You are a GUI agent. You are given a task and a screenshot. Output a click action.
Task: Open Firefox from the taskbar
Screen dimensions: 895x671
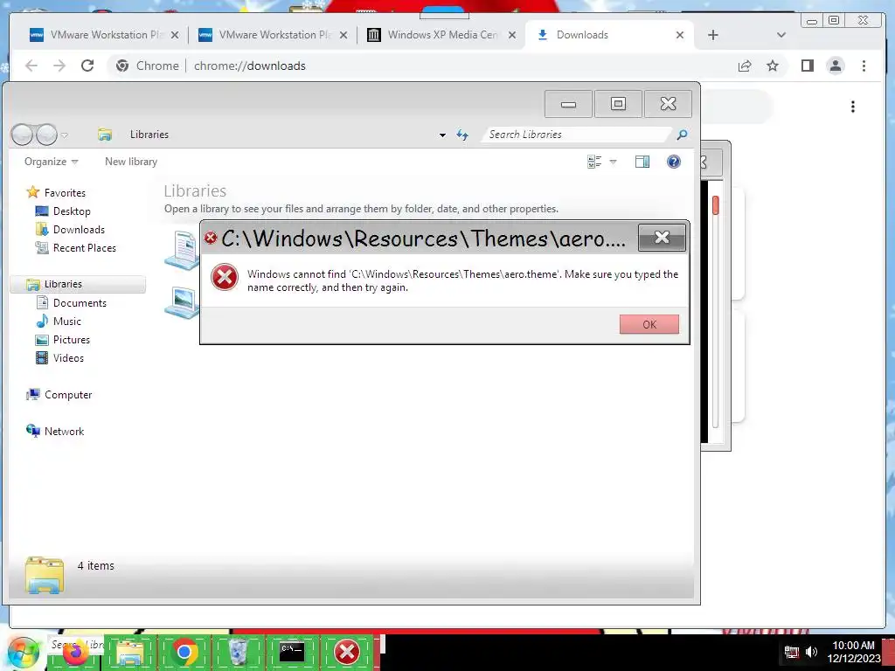tap(75, 652)
